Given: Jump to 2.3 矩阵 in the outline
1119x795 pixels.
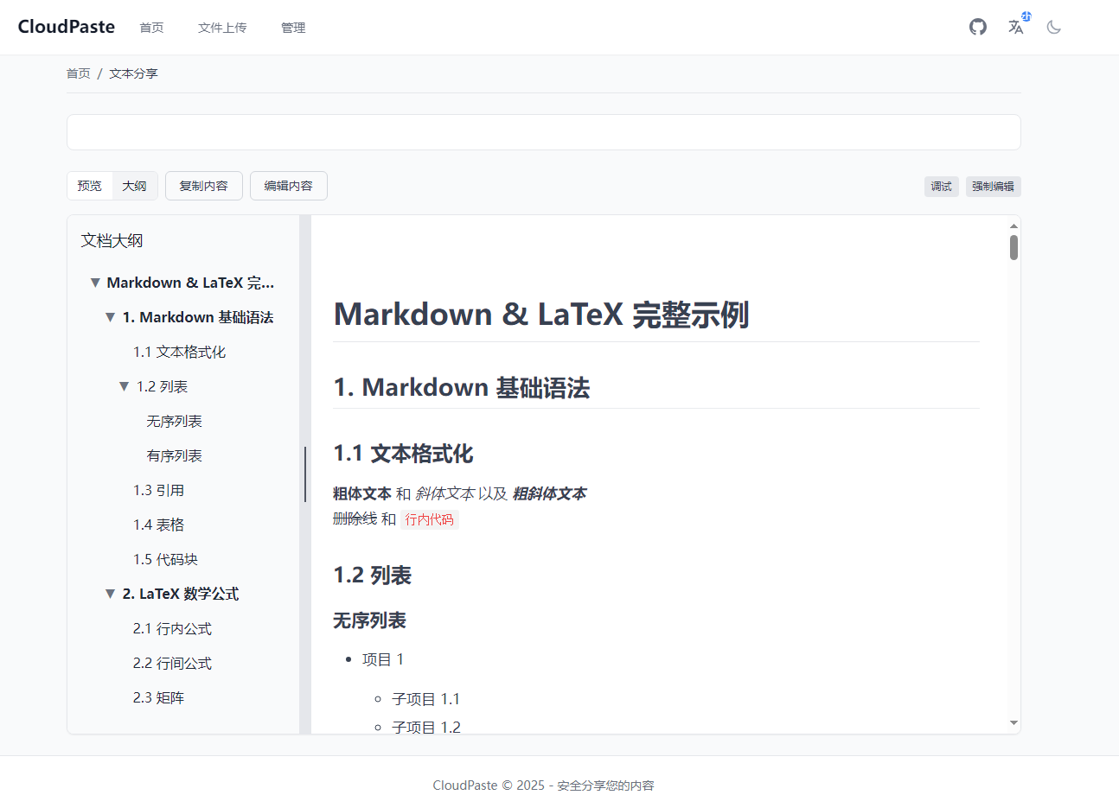Looking at the screenshot, I should 158,697.
